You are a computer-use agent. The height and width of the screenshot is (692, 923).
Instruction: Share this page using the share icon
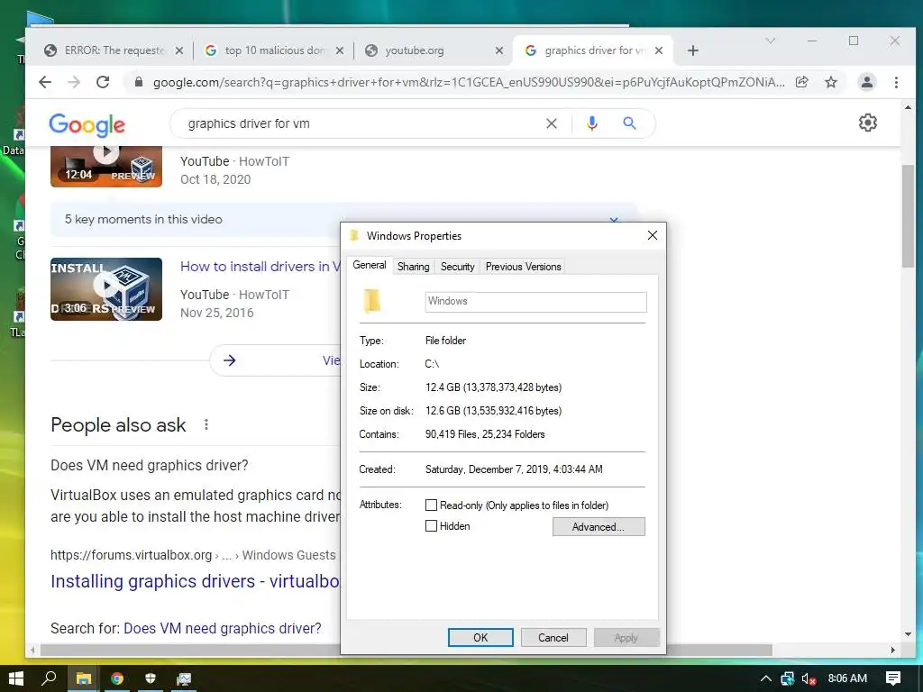[x=801, y=82]
